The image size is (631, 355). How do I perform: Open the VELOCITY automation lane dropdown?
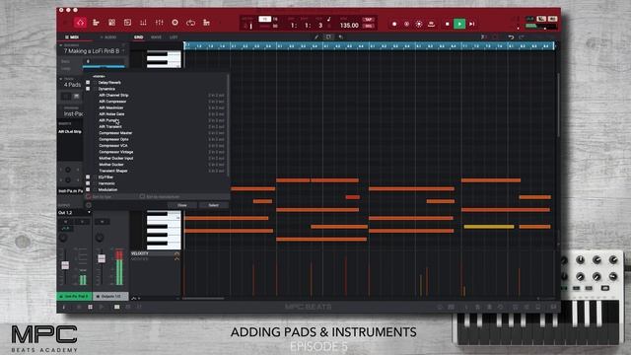tap(176, 253)
